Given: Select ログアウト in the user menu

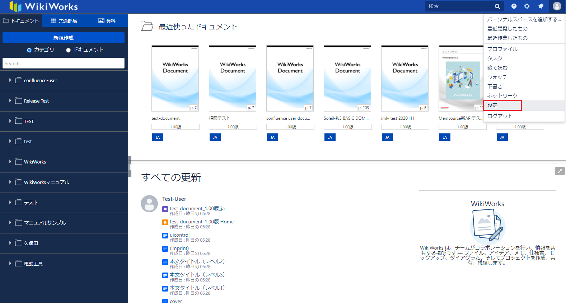Looking at the screenshot, I should click(500, 116).
